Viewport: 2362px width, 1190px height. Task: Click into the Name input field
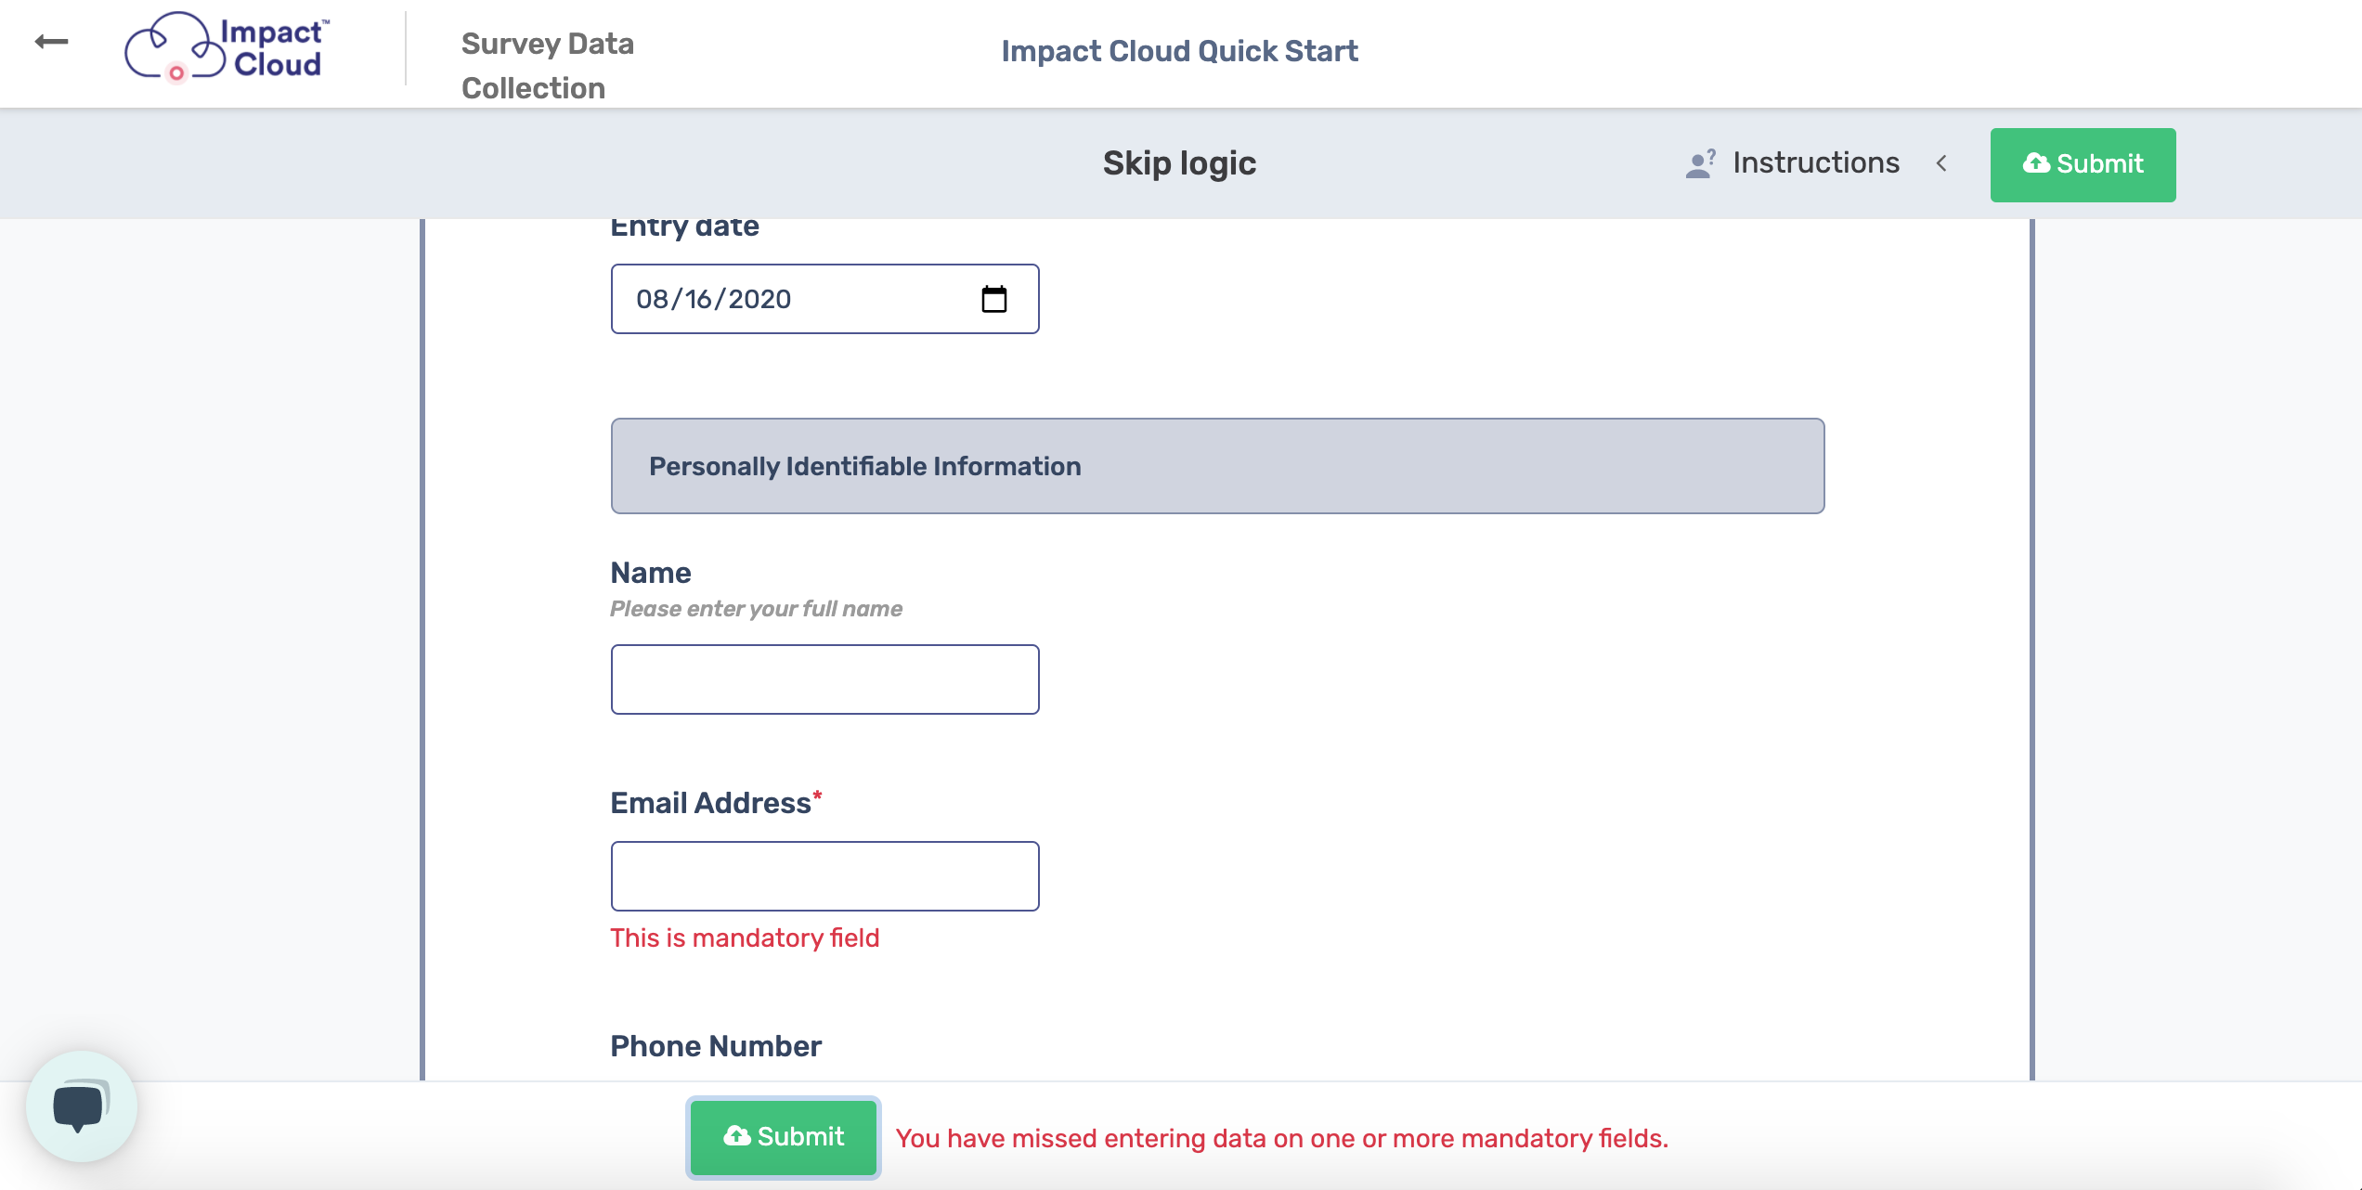[824, 679]
